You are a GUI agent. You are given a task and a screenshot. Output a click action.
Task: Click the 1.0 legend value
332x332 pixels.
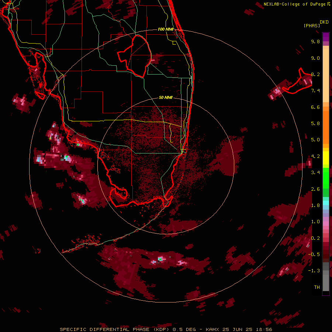point(315,222)
